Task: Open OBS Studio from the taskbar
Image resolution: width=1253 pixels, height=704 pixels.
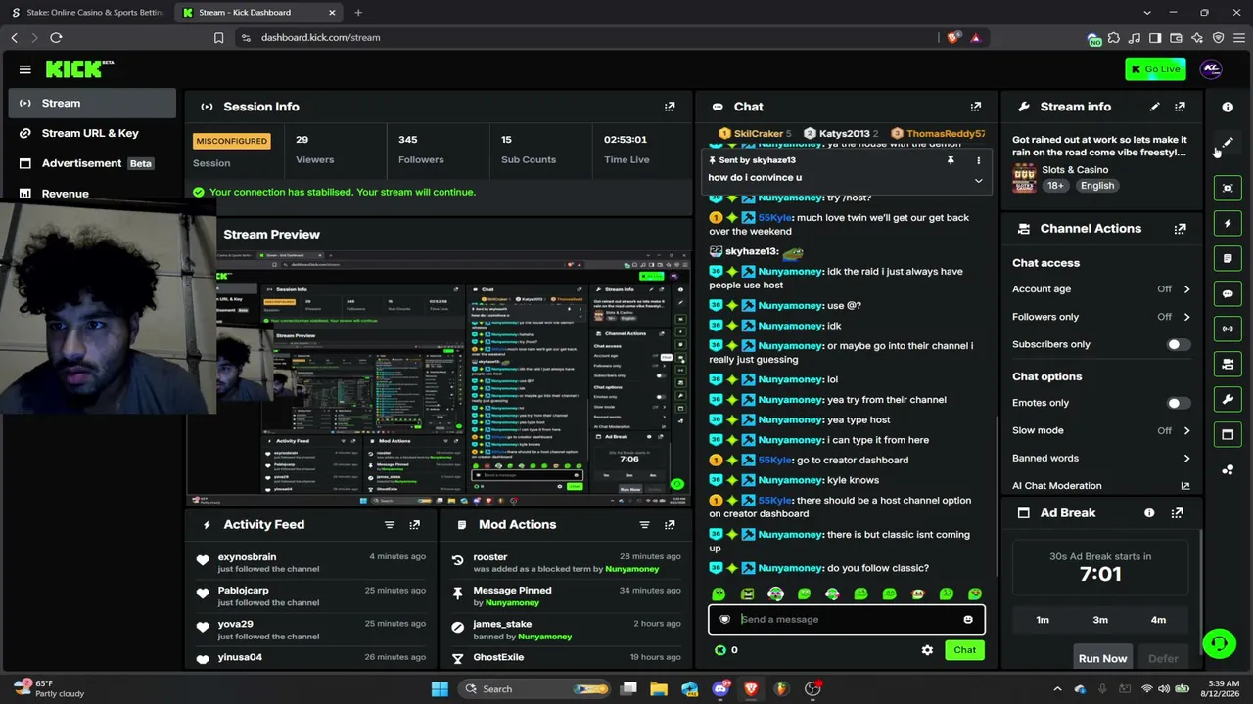Action: (812, 689)
